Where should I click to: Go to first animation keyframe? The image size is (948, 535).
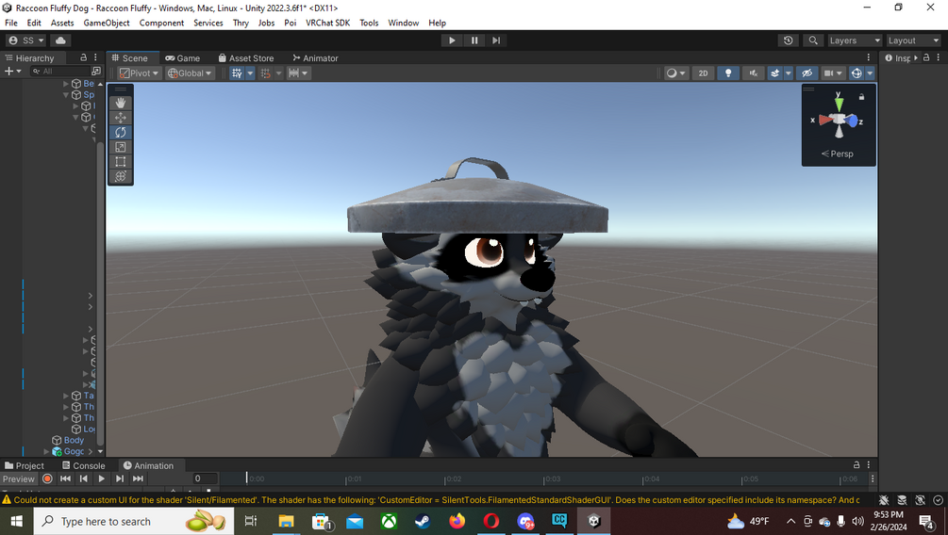click(x=65, y=478)
